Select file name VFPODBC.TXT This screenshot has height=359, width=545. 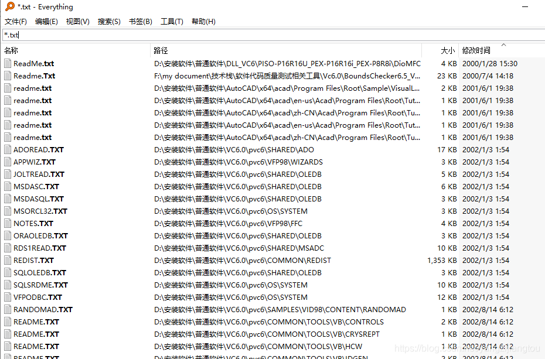click(x=38, y=297)
